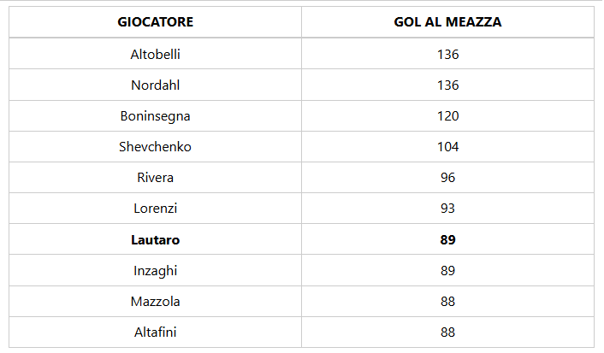Select the bold Lautaro cell
Screen dimensions: 604x353
[x=155, y=240]
